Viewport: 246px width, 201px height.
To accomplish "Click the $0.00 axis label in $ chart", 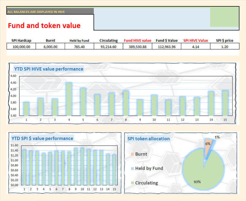I will coord(14,185).
